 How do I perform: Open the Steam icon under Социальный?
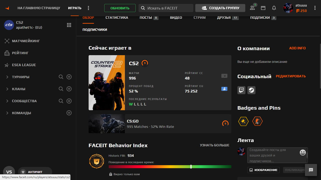(251, 90)
